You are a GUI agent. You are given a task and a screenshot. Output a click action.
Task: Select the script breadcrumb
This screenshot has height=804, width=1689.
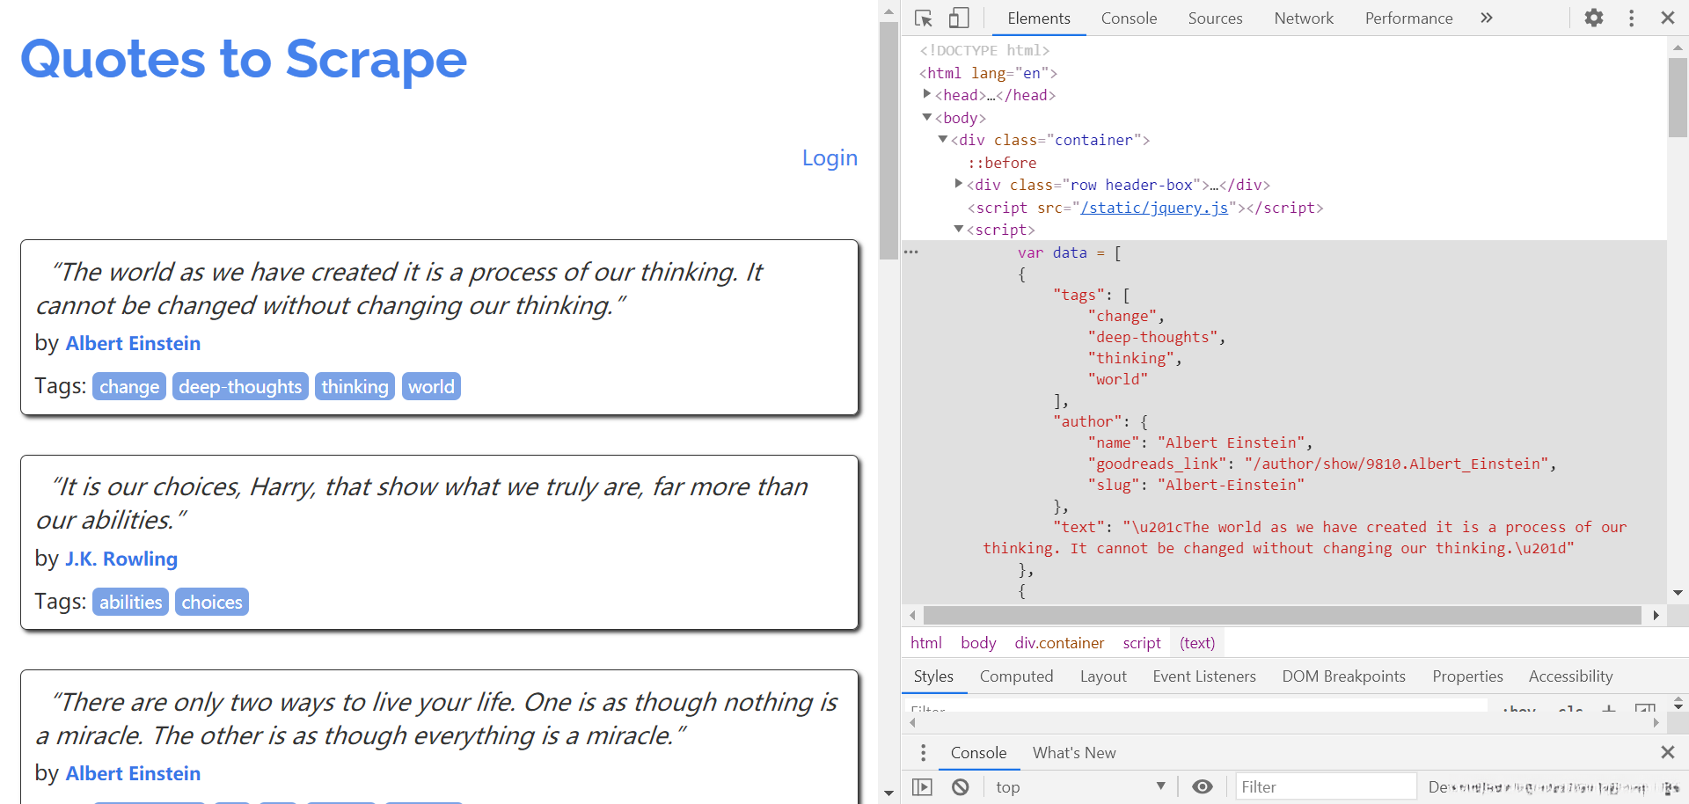click(x=1142, y=643)
